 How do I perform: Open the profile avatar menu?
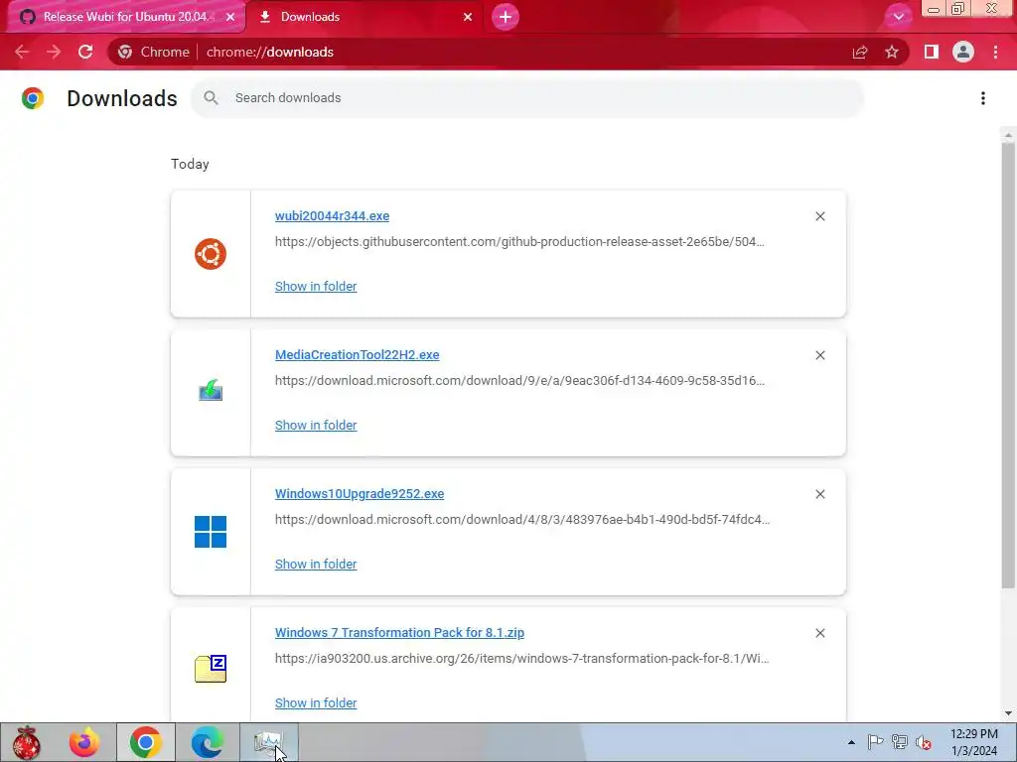[963, 52]
